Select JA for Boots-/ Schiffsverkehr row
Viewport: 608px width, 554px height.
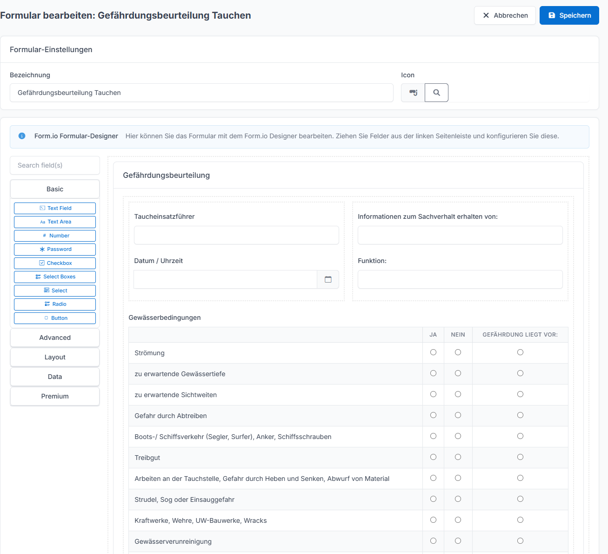pyautogui.click(x=433, y=436)
